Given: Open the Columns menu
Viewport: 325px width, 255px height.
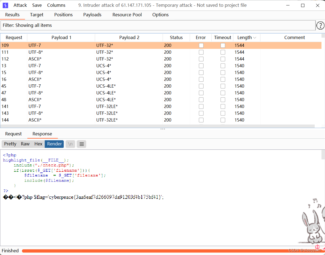Looking at the screenshot, I should (x=56, y=5).
